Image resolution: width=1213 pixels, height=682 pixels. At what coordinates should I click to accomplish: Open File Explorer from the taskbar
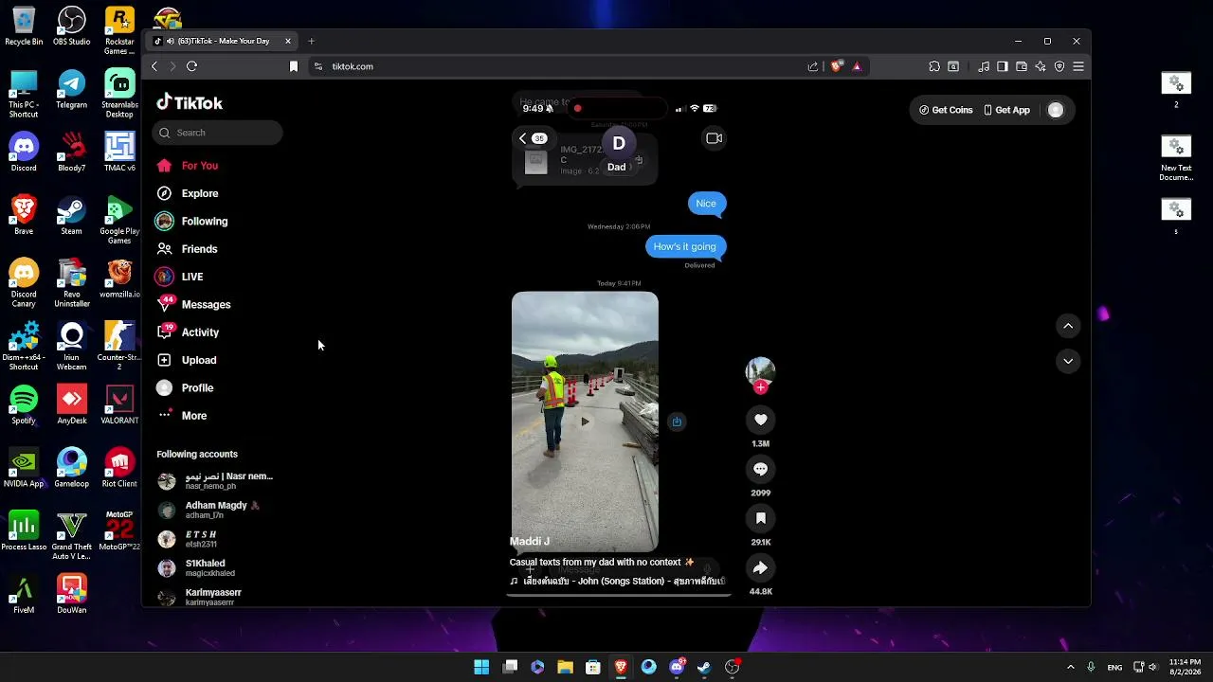[565, 667]
